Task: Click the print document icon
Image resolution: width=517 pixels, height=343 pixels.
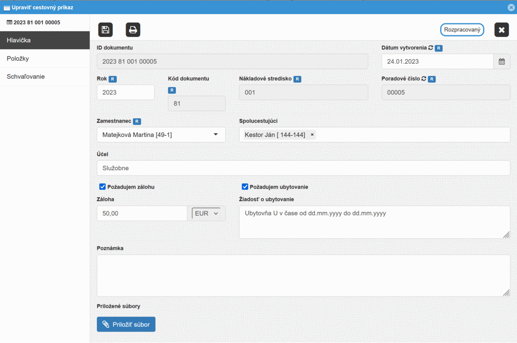Action: coord(133,30)
